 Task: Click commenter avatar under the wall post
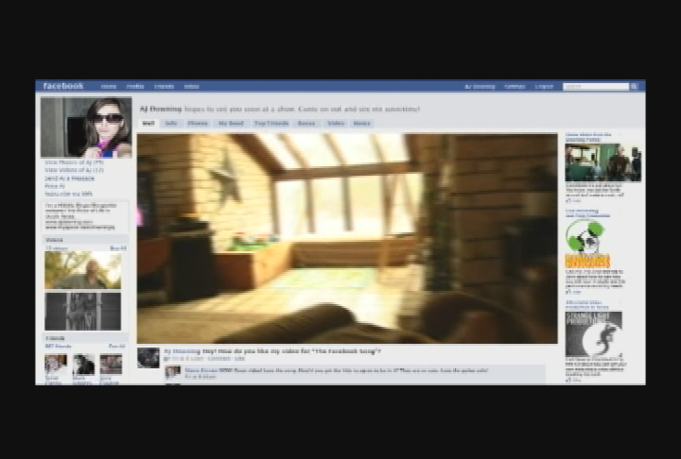[x=172, y=372]
